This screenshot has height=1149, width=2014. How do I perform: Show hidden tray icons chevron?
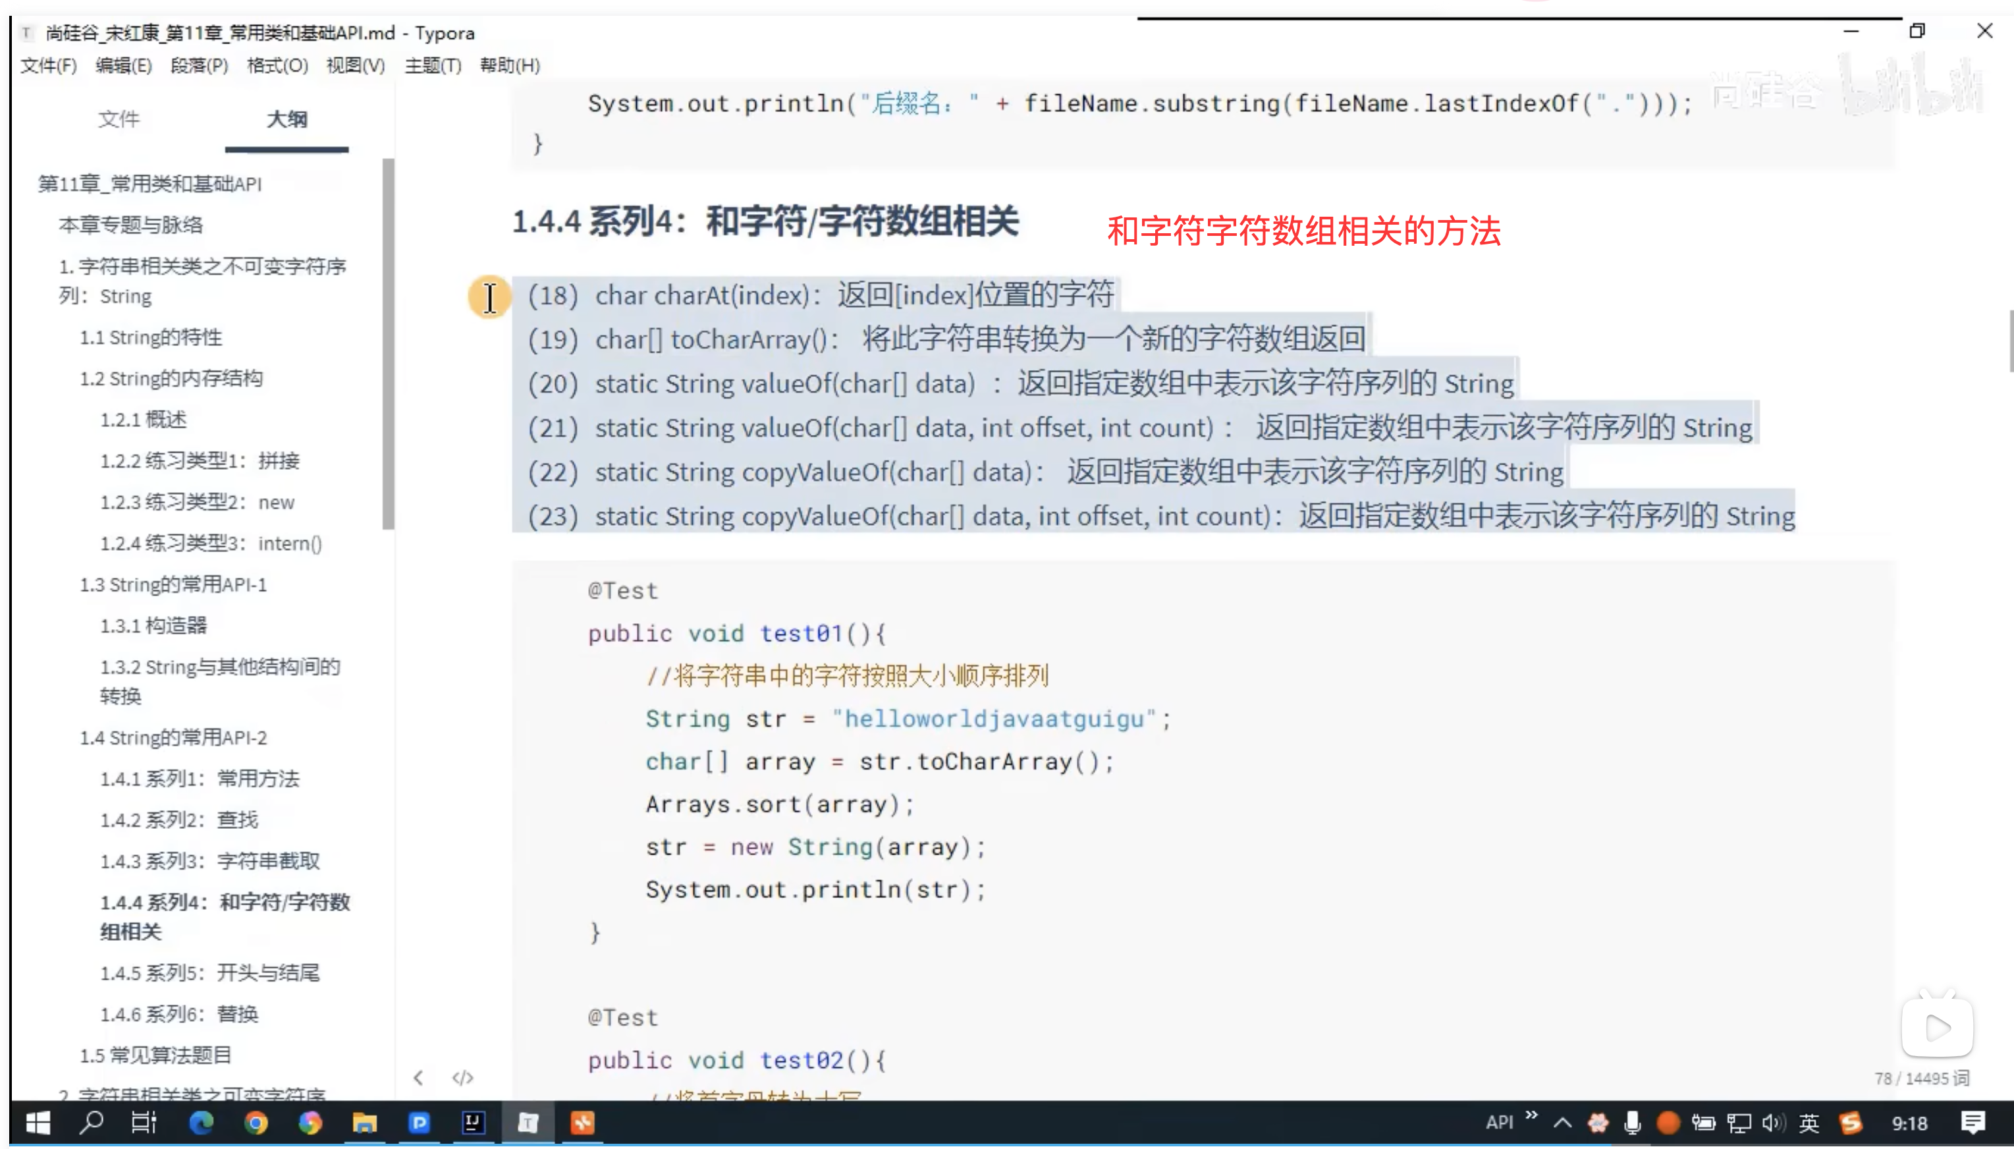tap(1562, 1122)
